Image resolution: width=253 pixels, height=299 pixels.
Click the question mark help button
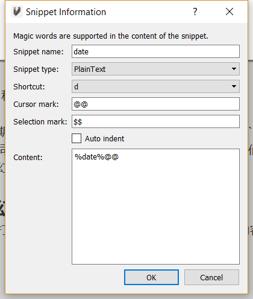[195, 11]
